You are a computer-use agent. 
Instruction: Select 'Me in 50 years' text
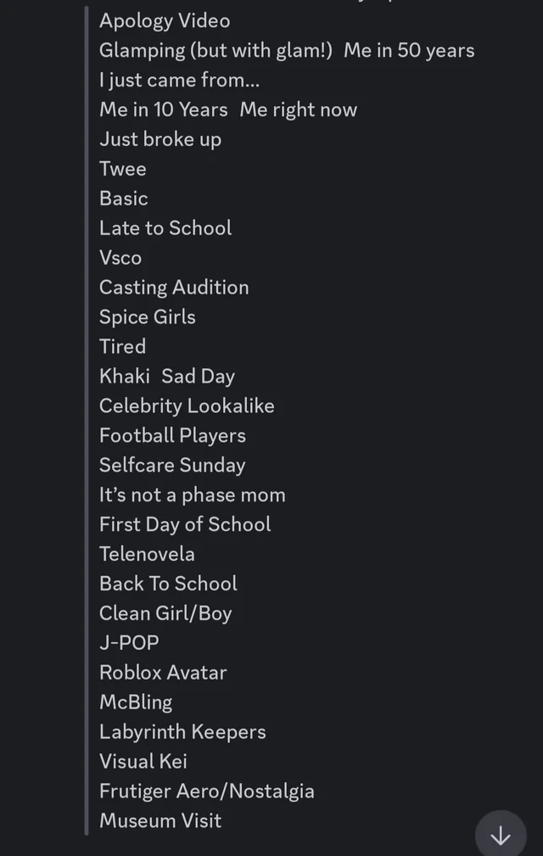click(409, 50)
